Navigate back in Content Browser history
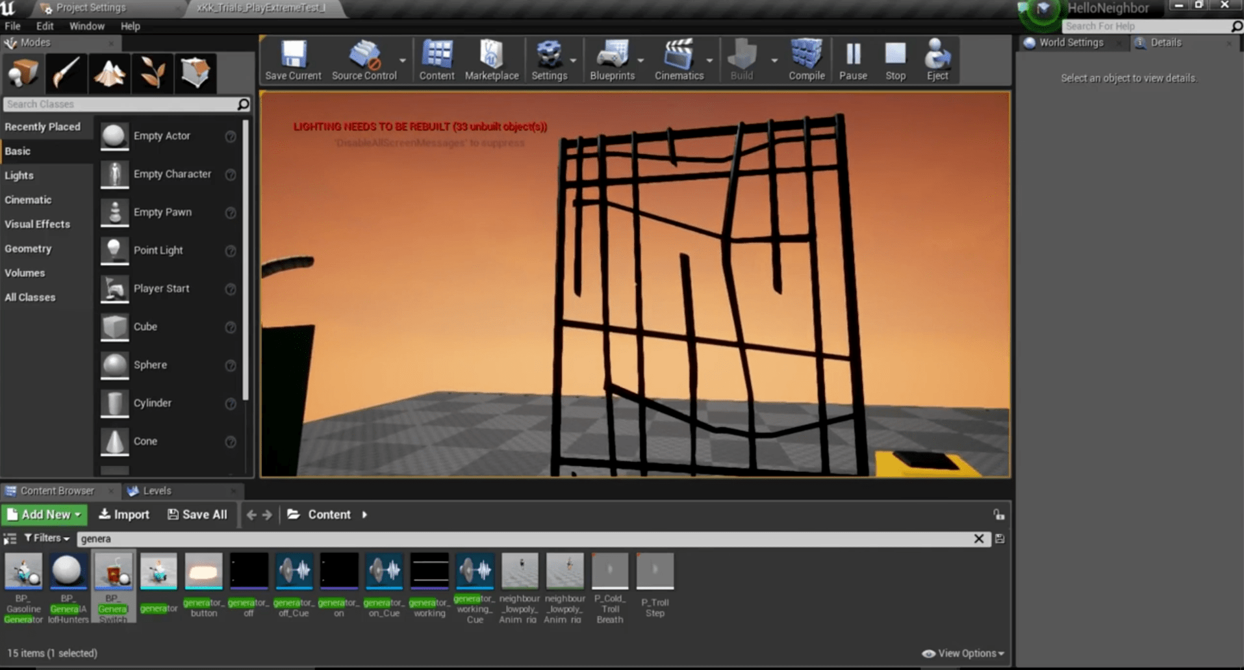Screen dimensions: 1244x670 pos(251,515)
